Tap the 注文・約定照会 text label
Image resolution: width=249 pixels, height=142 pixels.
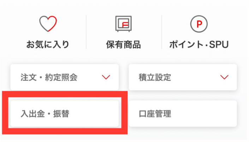point(49,77)
